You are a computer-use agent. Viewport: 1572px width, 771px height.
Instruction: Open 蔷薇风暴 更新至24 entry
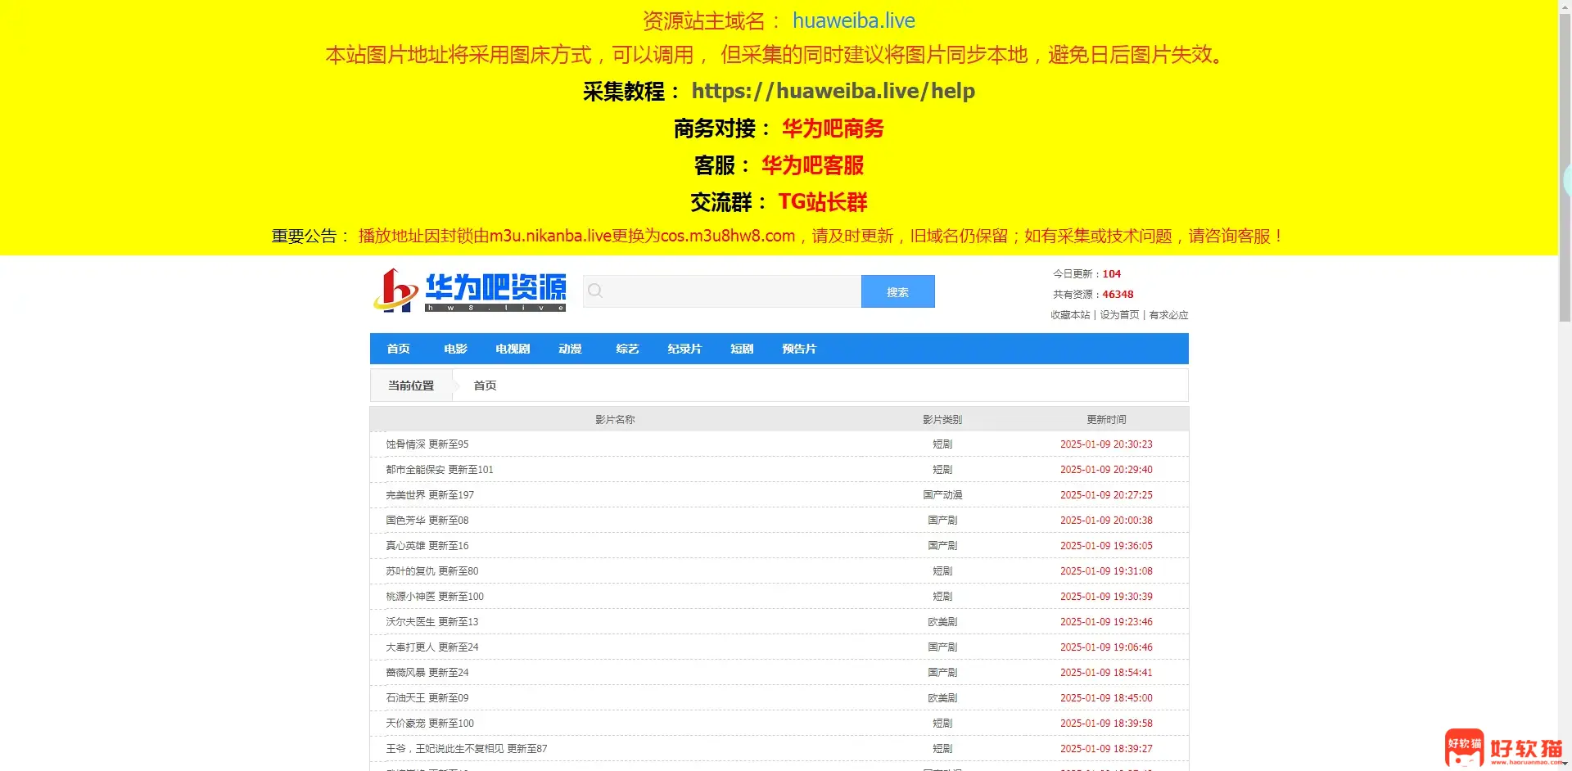point(427,673)
